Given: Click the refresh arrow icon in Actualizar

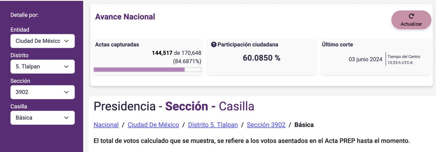Looking at the screenshot, I should pyautogui.click(x=411, y=16).
